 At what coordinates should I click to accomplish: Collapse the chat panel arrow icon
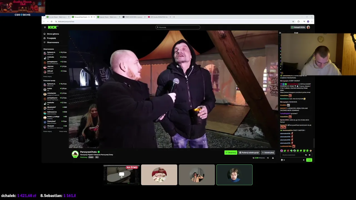click(x=280, y=33)
